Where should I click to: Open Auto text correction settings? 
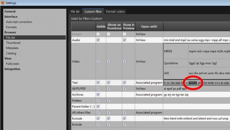point(19,22)
